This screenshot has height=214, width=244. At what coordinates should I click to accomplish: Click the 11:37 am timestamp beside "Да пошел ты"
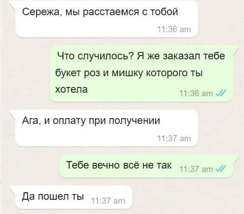(x=109, y=201)
